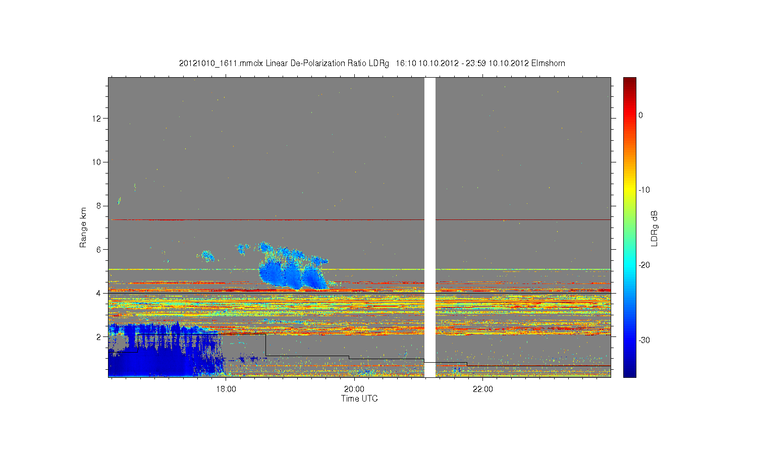Click the 10 km range tick label

(x=97, y=162)
